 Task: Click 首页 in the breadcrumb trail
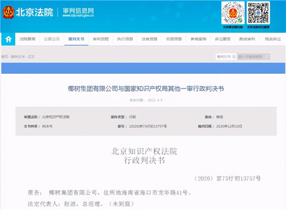click(x=5, y=57)
